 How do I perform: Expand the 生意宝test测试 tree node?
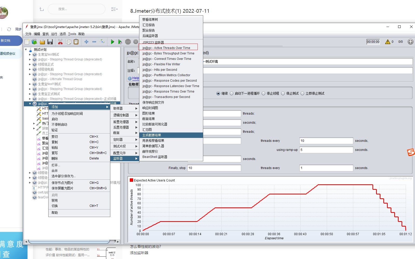click(x=30, y=54)
